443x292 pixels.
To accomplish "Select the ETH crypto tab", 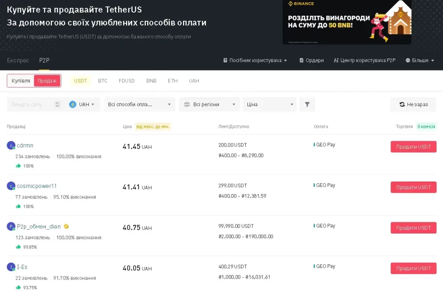I will click(x=173, y=81).
